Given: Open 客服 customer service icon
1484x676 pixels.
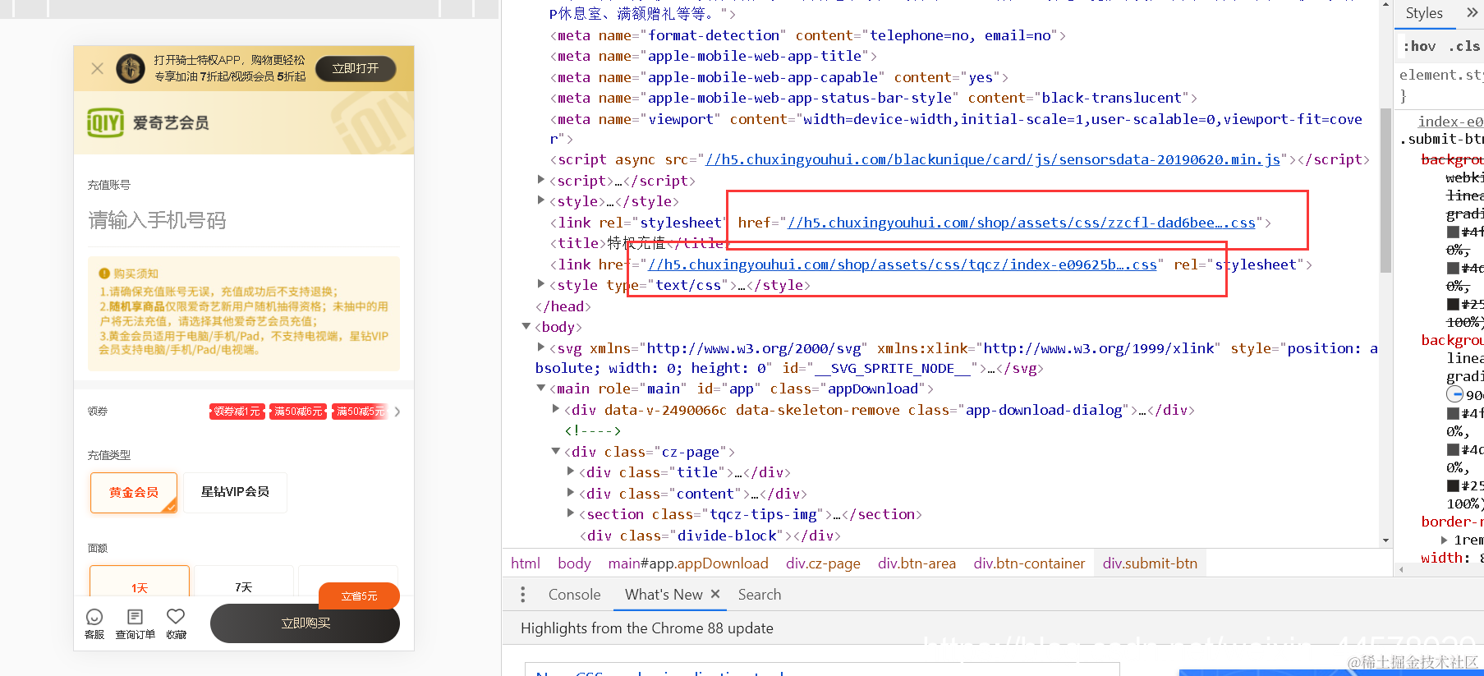Looking at the screenshot, I should pyautogui.click(x=94, y=624).
